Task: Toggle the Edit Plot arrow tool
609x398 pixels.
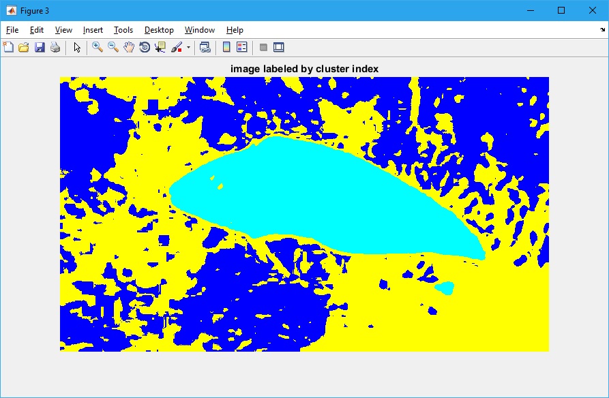Action: tap(77, 47)
